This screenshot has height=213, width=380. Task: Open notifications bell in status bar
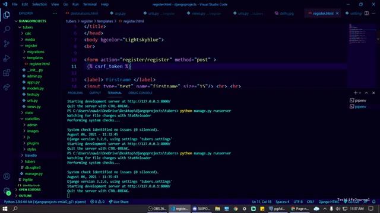click(374, 202)
